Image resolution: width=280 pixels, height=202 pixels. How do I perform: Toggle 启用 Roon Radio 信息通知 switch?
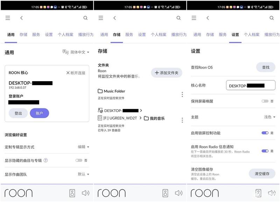tap(265, 151)
